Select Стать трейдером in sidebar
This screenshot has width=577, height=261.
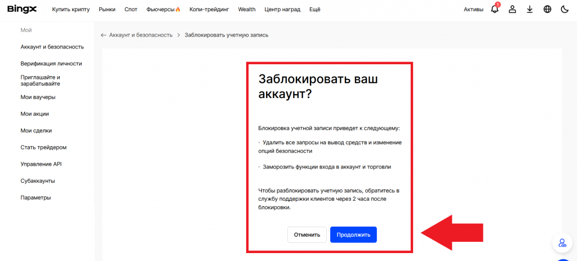coord(43,147)
